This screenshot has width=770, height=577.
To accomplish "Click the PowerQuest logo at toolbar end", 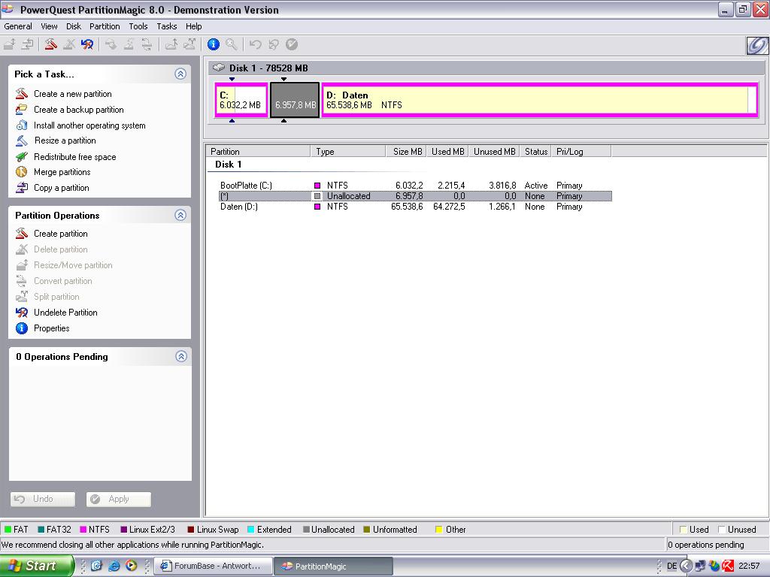I will point(756,45).
